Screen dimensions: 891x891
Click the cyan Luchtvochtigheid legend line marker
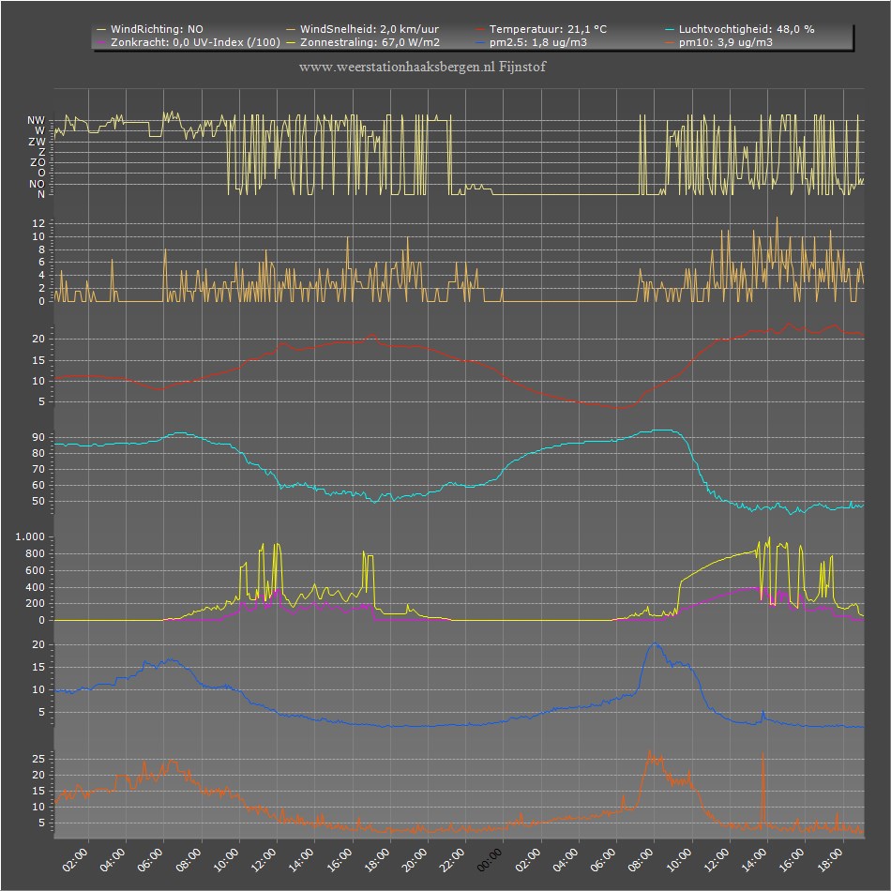(x=670, y=29)
